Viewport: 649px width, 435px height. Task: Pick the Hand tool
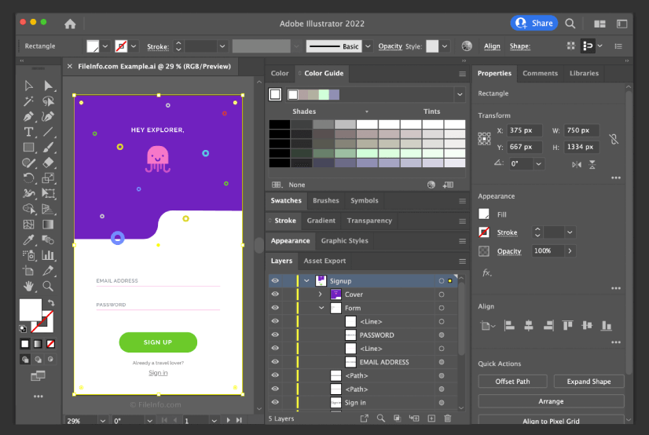point(29,286)
